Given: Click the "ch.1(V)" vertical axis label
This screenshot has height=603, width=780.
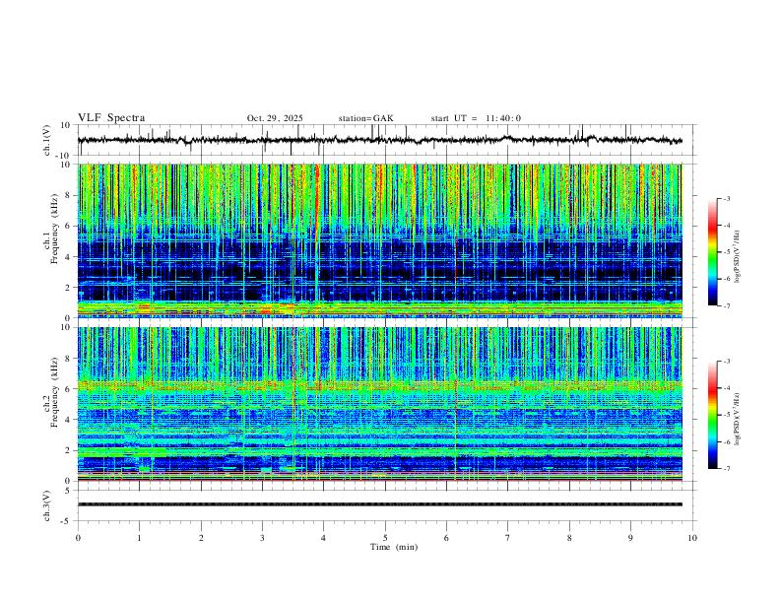Looking at the screenshot, I should pos(47,140).
